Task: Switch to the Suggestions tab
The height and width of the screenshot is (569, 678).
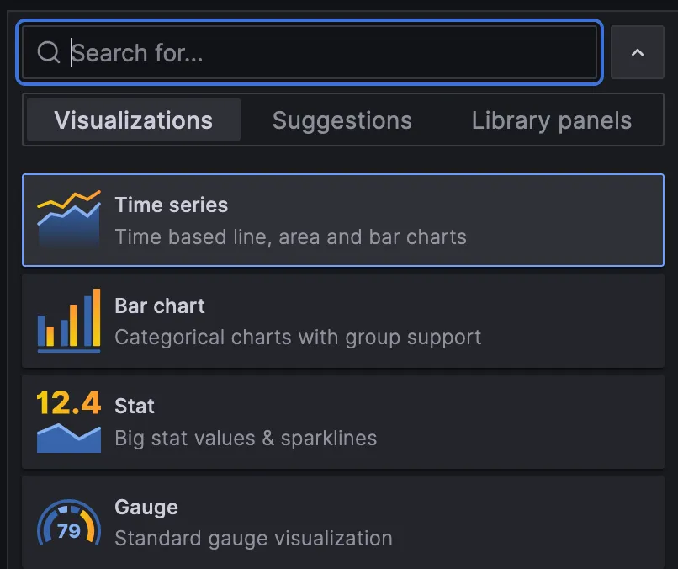Action: click(x=342, y=120)
